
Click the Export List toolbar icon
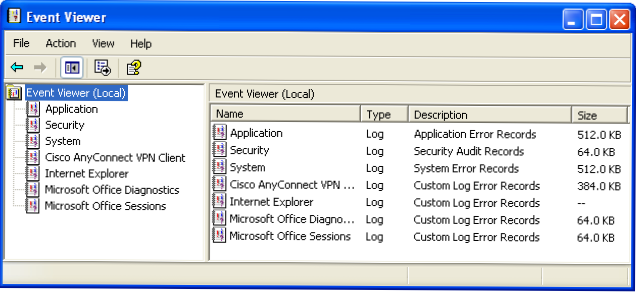(103, 68)
